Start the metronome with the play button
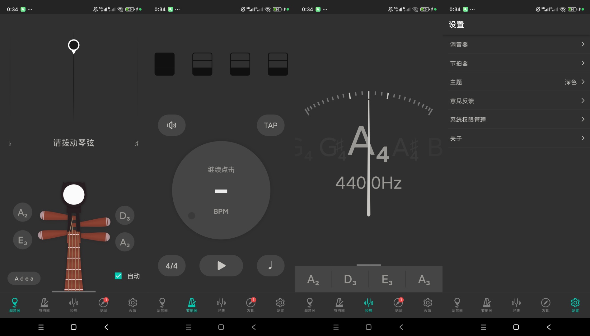The image size is (590, 336). click(x=221, y=266)
